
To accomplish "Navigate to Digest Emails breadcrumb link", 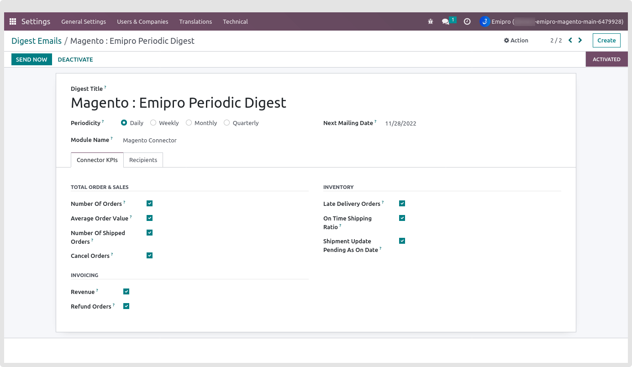I will pos(37,41).
